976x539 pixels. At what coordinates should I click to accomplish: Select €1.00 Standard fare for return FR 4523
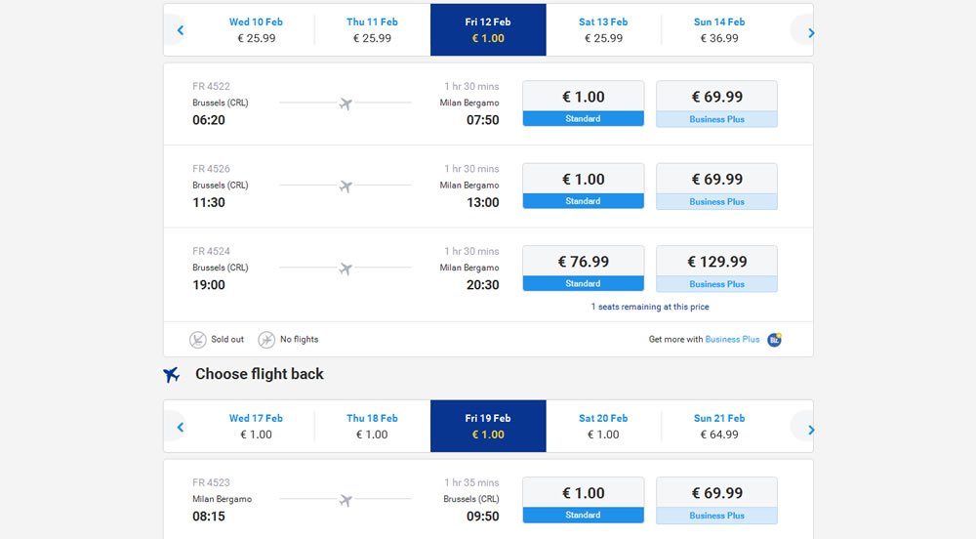point(584,500)
